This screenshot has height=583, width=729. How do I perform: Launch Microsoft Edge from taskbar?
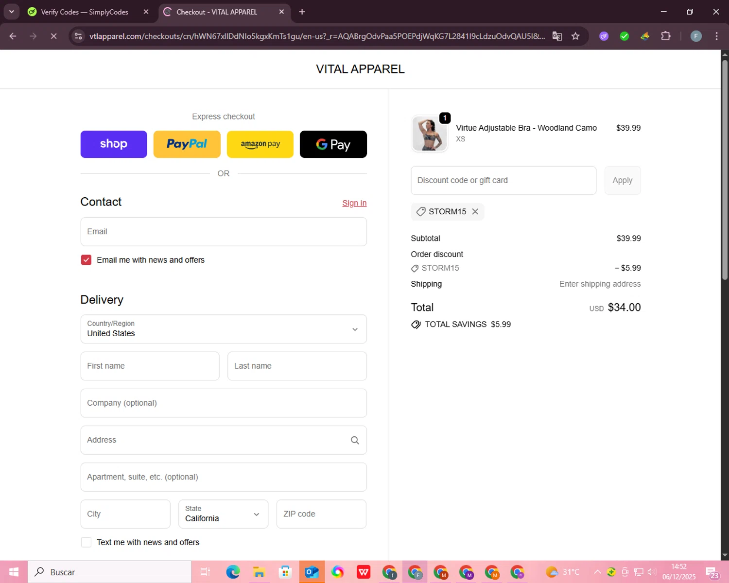233,572
